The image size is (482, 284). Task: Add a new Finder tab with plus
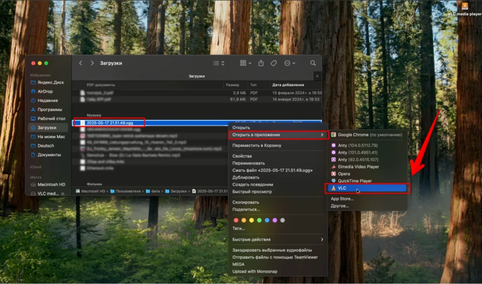(317, 76)
